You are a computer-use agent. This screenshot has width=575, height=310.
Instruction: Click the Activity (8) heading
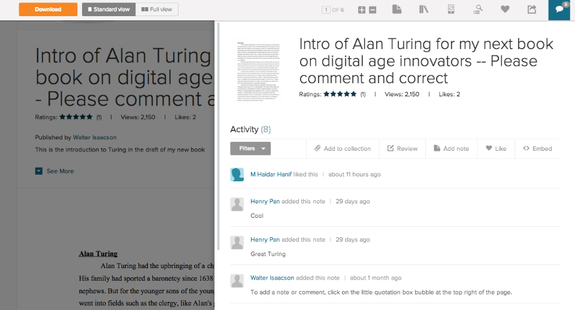(x=250, y=129)
